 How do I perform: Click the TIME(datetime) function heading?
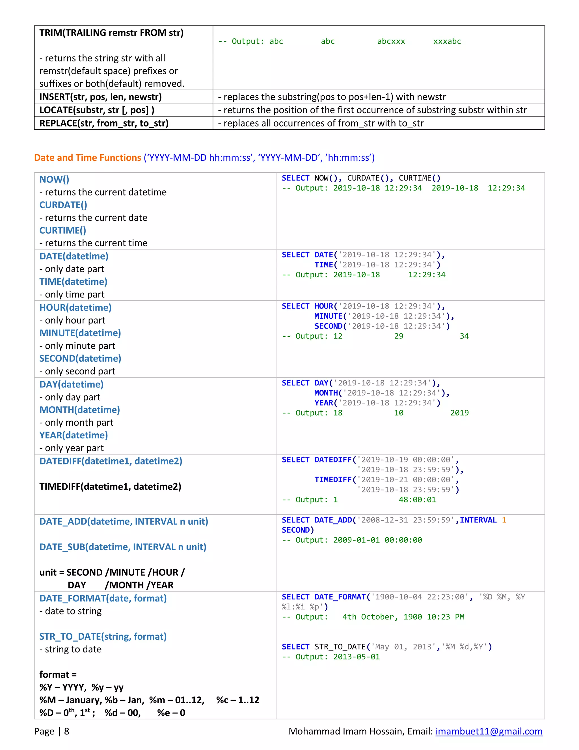tap(73, 282)
